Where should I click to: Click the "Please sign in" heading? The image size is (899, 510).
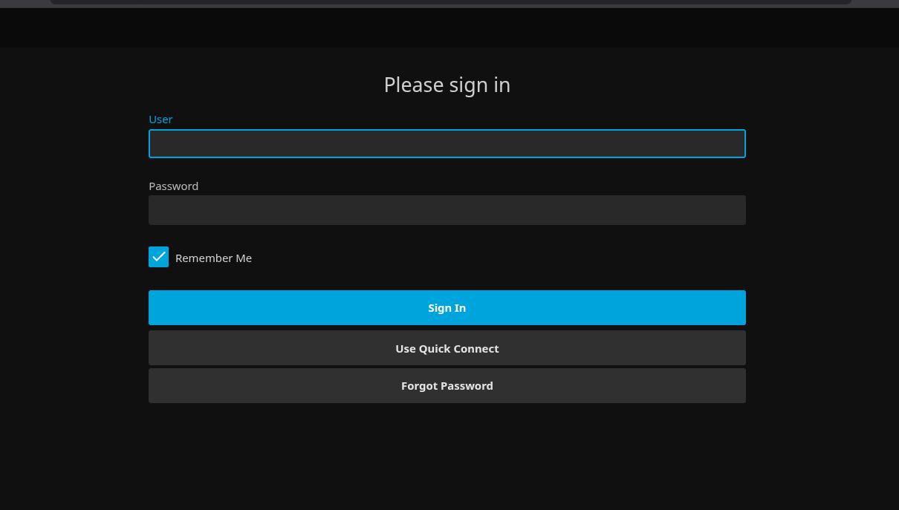[447, 85]
